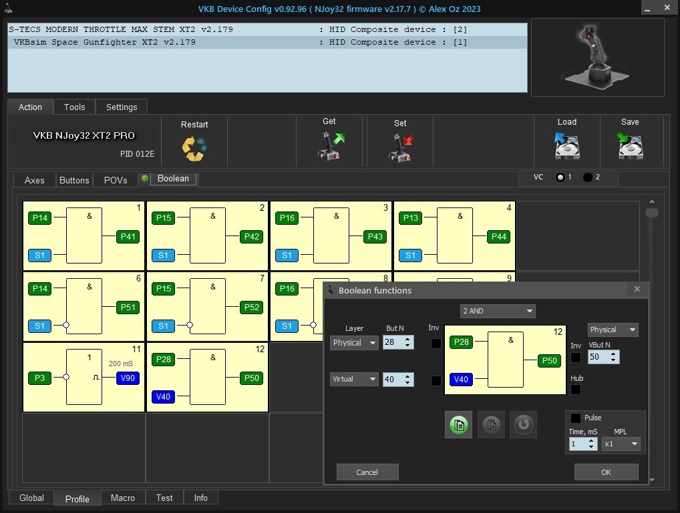Expand the Virtual layer dropdown
680x513 pixels.
click(x=355, y=379)
